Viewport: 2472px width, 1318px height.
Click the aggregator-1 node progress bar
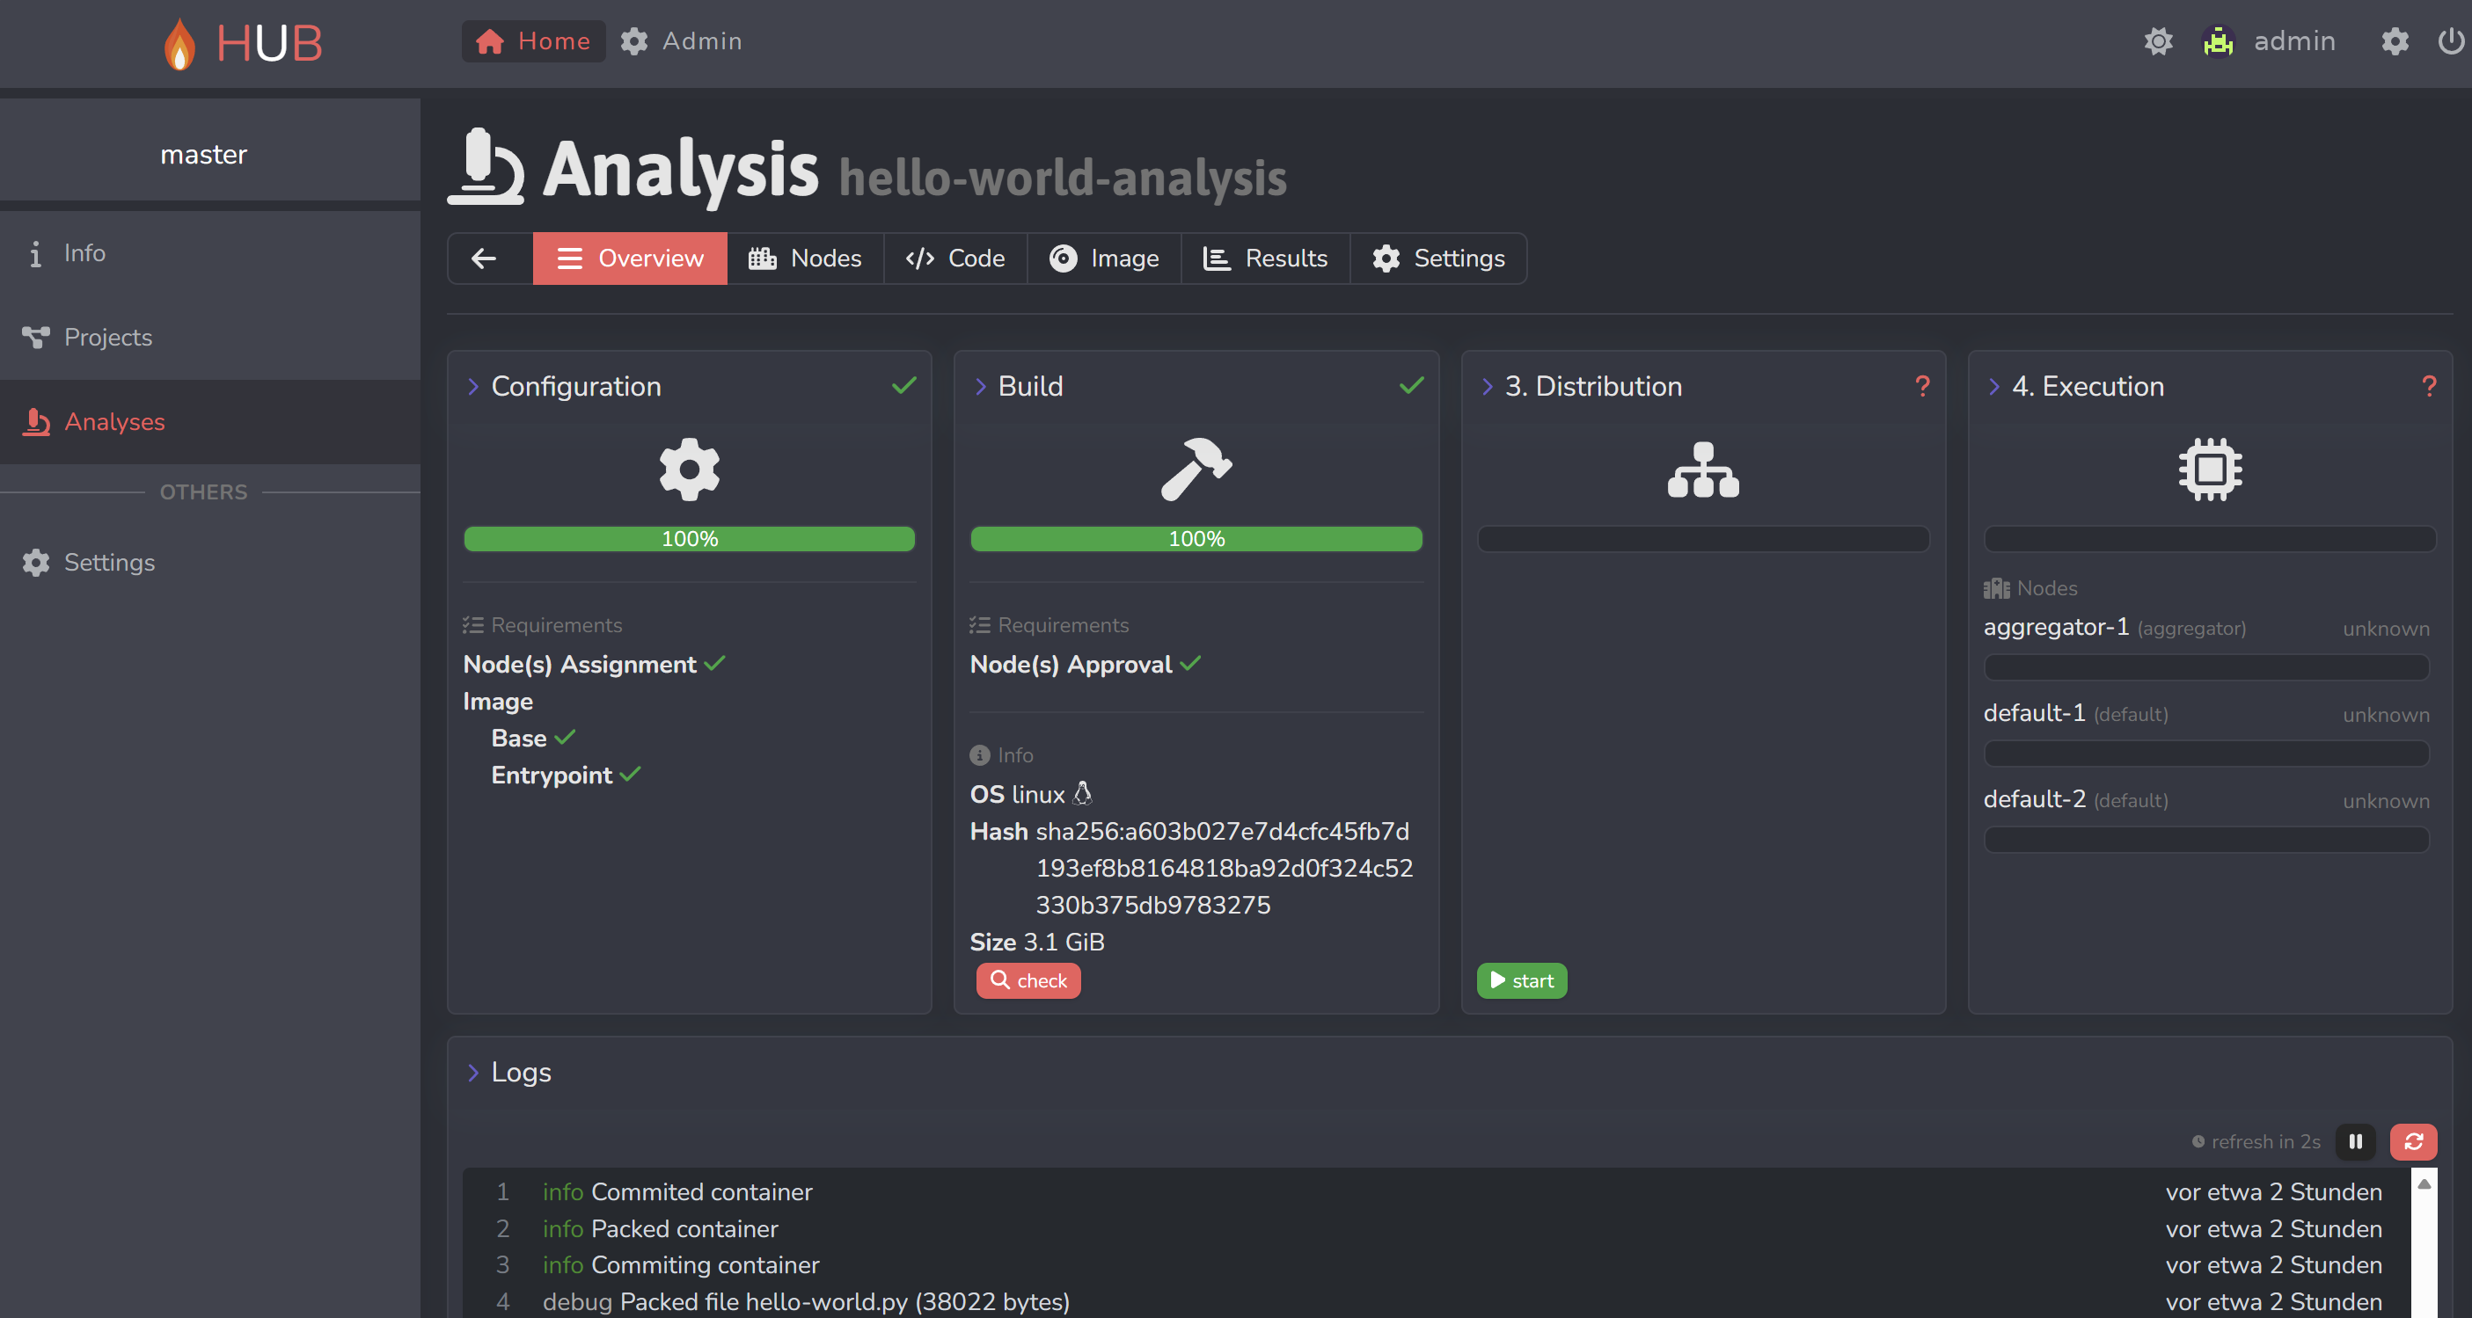coord(2206,666)
